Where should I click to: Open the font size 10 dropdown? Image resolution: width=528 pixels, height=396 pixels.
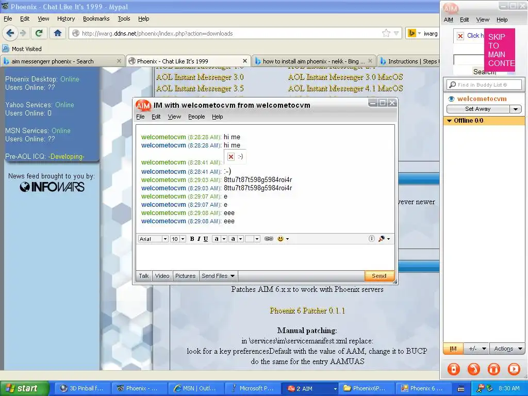pos(183,239)
